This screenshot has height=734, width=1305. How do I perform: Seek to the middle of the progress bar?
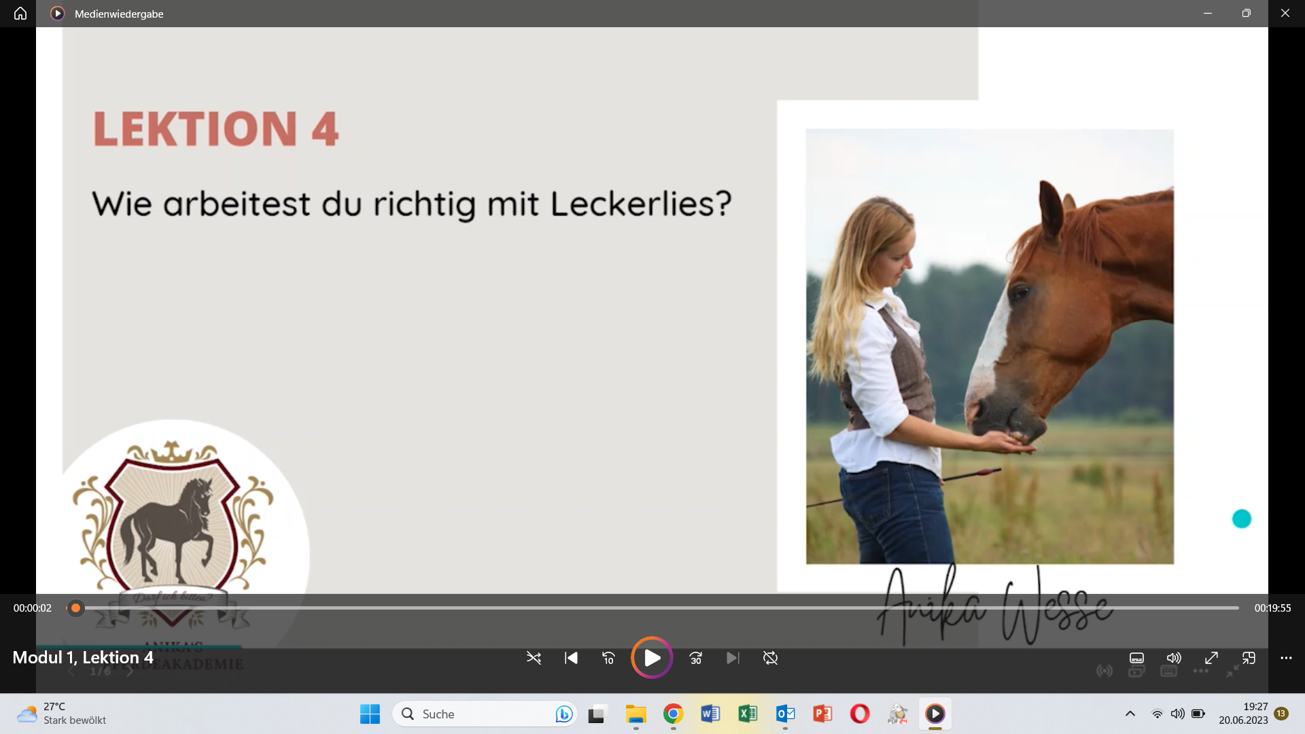652,608
